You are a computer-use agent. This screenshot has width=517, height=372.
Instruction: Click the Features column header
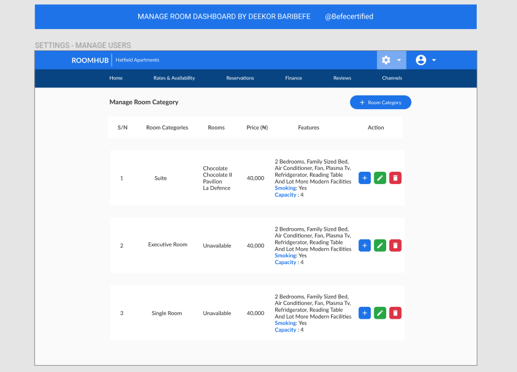[x=309, y=128]
